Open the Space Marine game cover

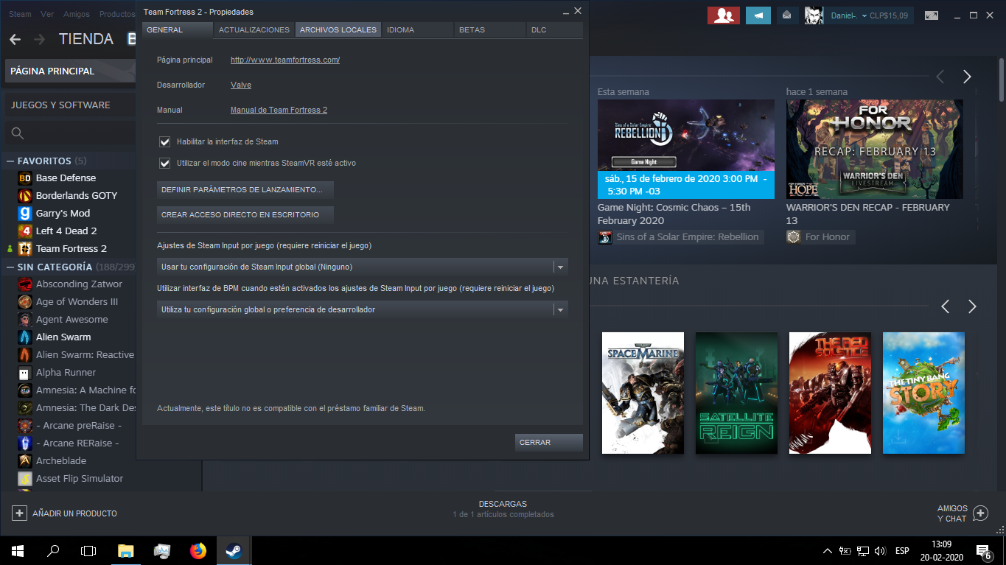point(643,393)
